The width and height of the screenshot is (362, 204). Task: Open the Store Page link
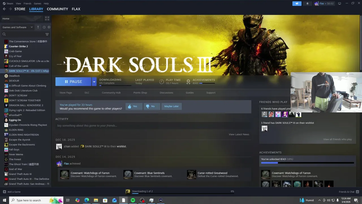[x=66, y=93]
